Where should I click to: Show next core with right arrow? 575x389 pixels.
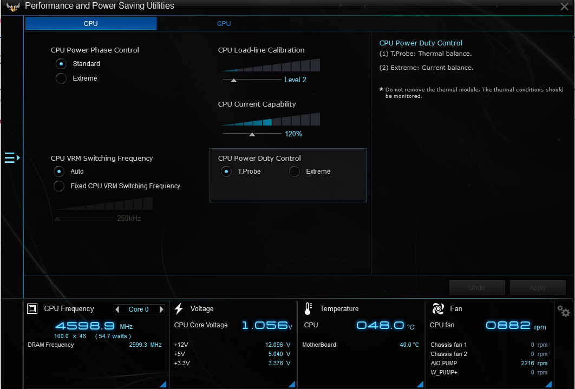click(x=161, y=309)
